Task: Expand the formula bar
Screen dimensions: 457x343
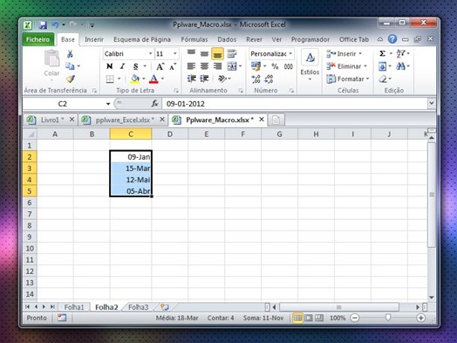Action: pos(432,103)
